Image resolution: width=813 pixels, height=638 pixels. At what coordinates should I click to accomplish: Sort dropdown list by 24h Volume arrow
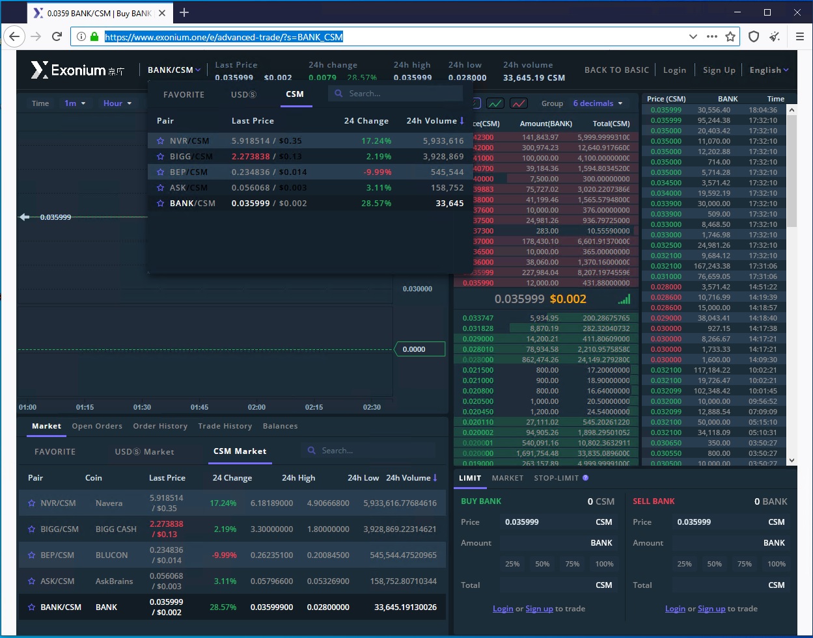point(462,120)
